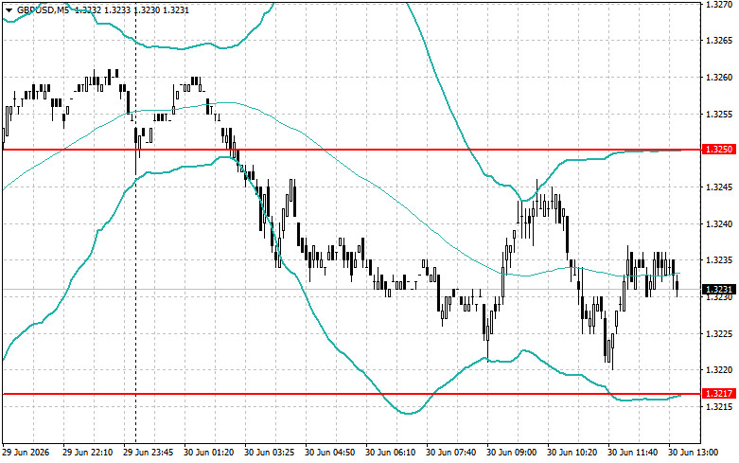Click the 29 Jun 2026 date label

pos(26,453)
